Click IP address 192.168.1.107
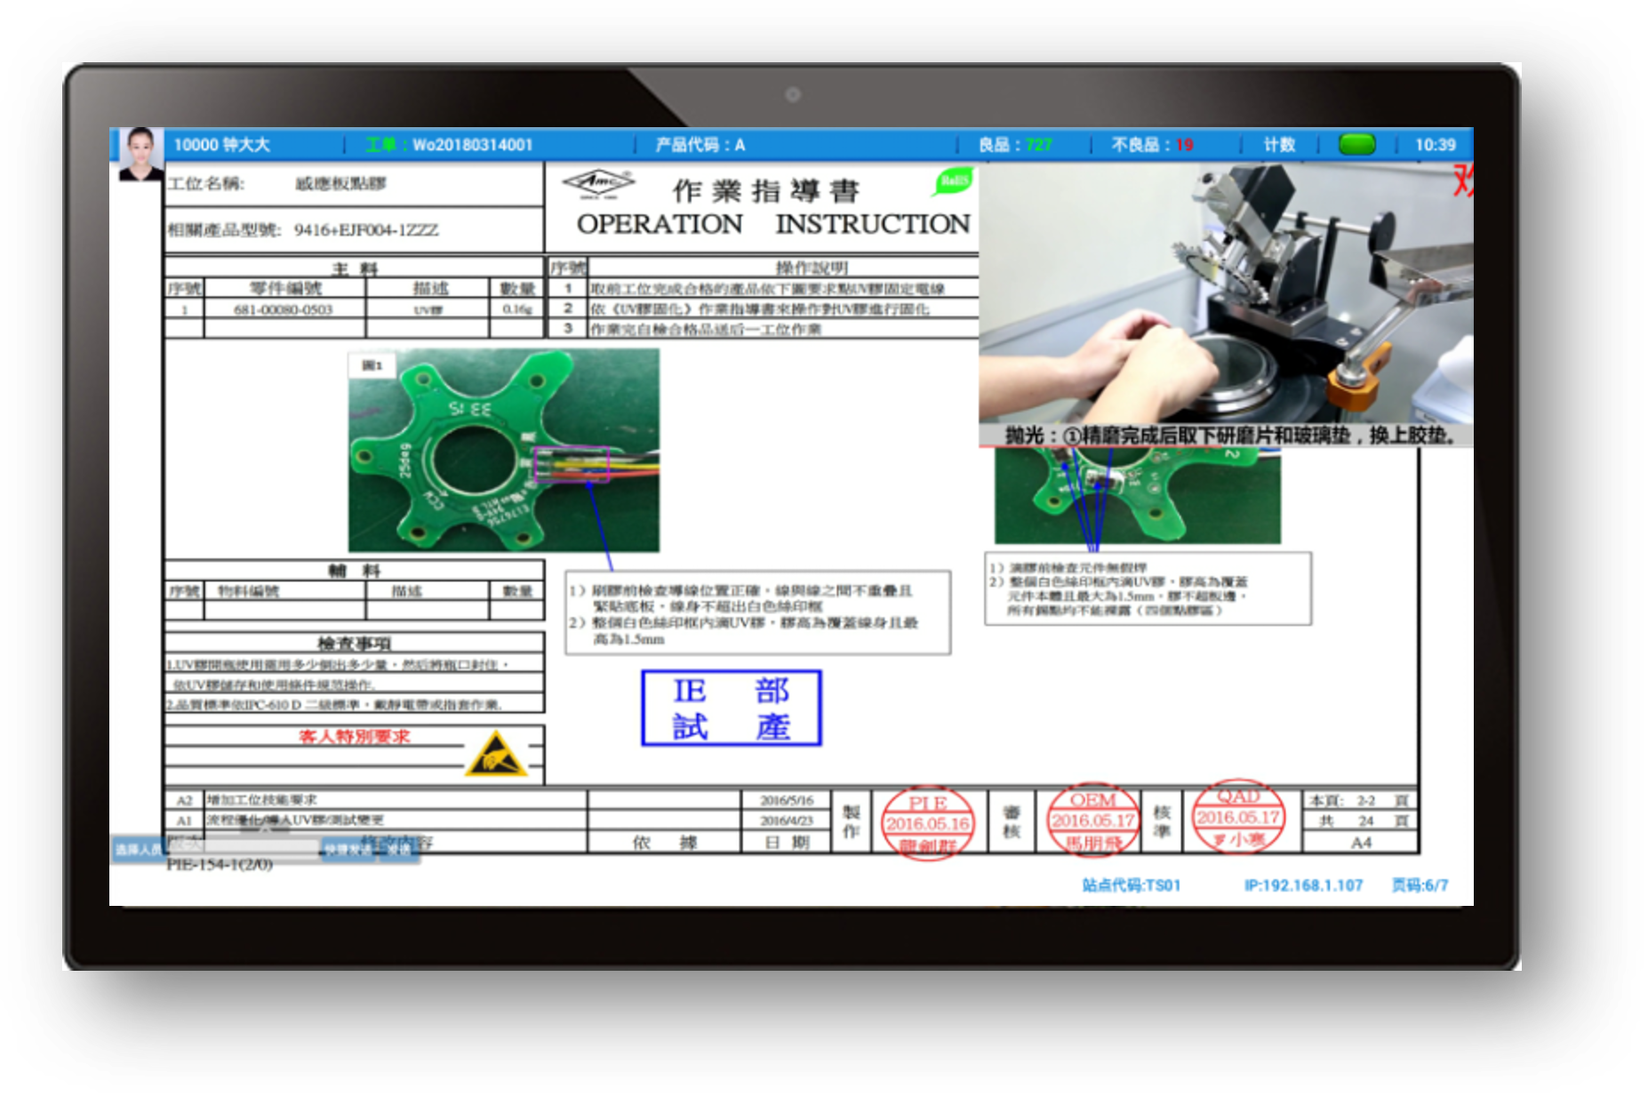Image resolution: width=1648 pixels, height=1097 pixels. [x=1303, y=885]
